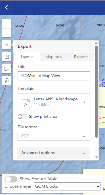The height and width of the screenshot is (195, 105).
Task: Switch to the Map only tab
Action: tap(54, 57)
